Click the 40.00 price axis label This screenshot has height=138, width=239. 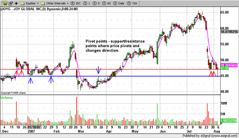coord(225,91)
